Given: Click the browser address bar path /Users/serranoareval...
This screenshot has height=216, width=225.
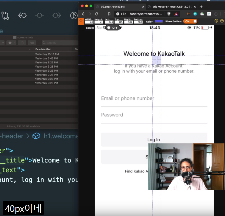Looking at the screenshot, I should (x=146, y=14).
